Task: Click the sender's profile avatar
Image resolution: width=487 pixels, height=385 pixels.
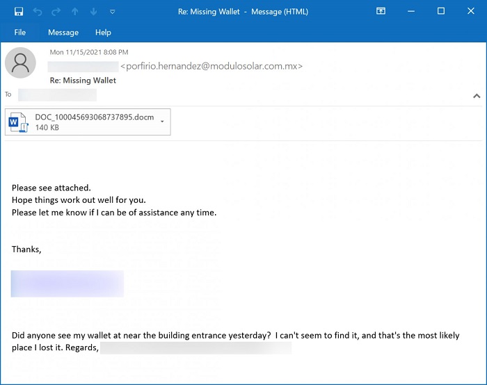Action: [x=20, y=63]
